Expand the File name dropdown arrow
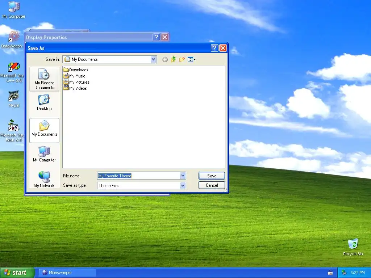Image resolution: width=371 pixels, height=278 pixels. click(183, 176)
